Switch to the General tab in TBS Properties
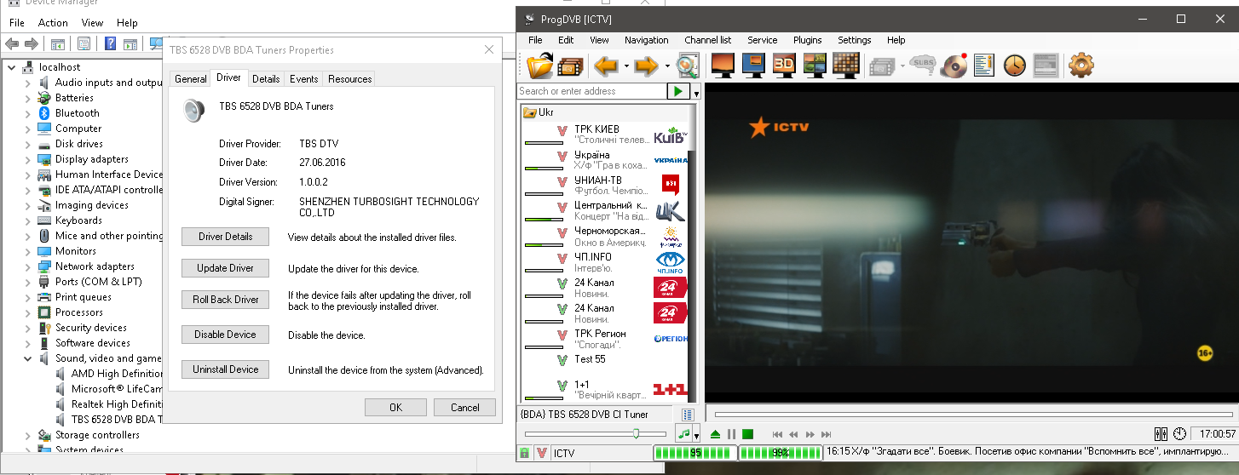This screenshot has width=1239, height=475. click(191, 79)
